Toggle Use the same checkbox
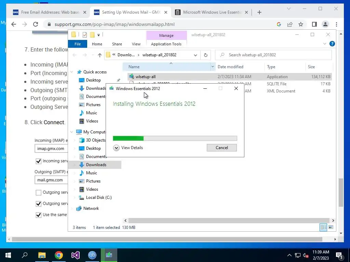350x262 pixels. tap(38, 215)
